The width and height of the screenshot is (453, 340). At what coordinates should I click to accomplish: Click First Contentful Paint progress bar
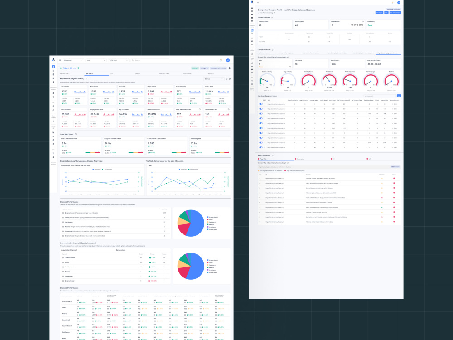click(92, 152)
